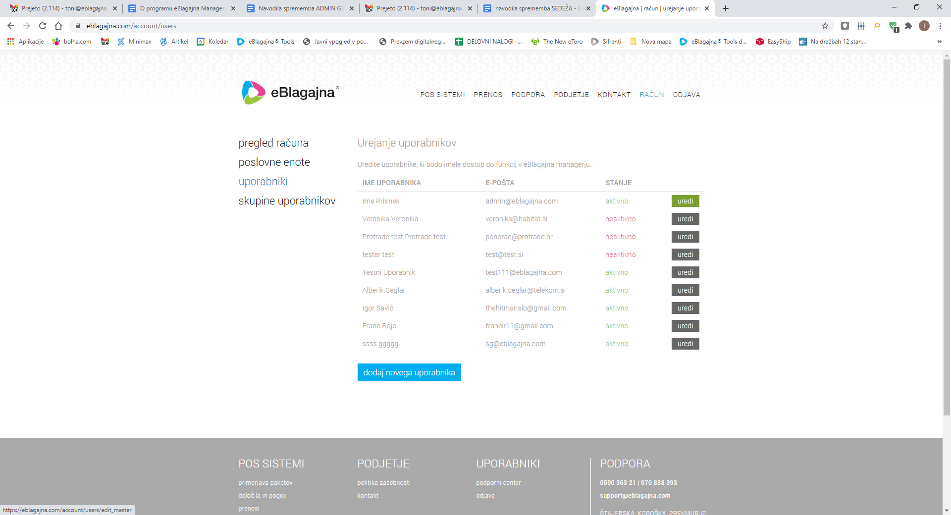Open Chrome profile avatar T
The image size is (951, 515).
[924, 26]
